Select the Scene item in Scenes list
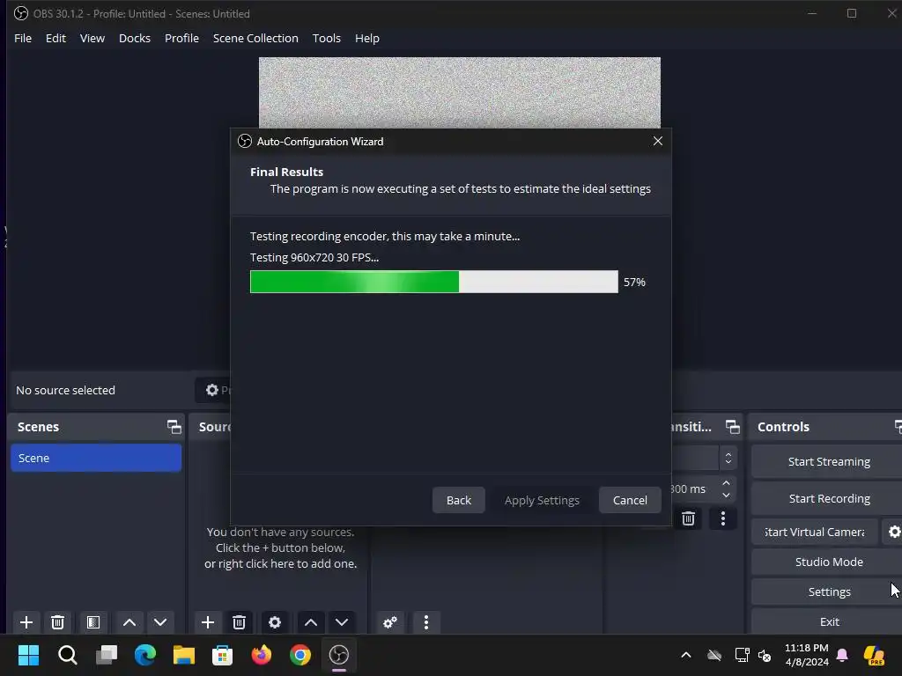Viewport: 902px width, 676px height. click(x=96, y=458)
